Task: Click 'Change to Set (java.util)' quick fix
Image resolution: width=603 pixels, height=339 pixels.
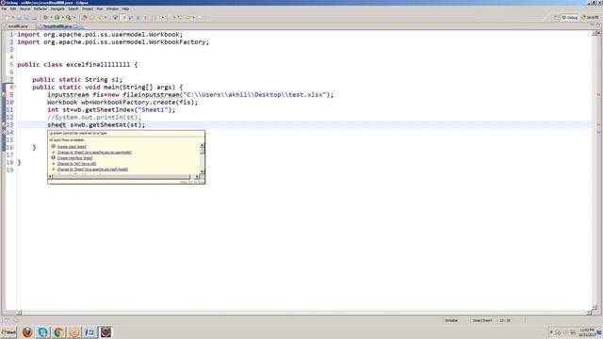Action: click(76, 164)
